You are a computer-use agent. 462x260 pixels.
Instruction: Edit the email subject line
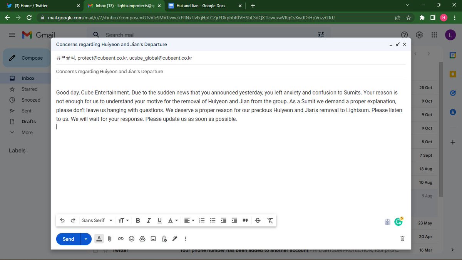pos(231,72)
